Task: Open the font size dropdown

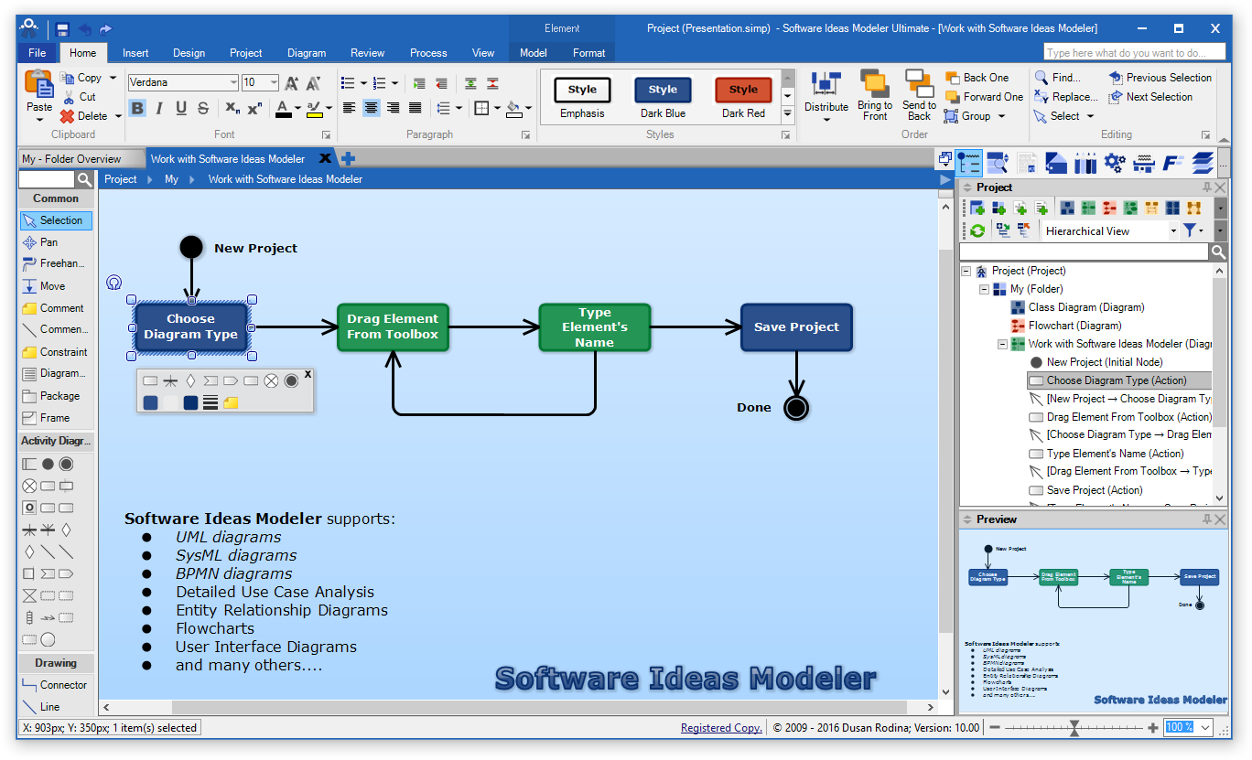Action: click(273, 82)
